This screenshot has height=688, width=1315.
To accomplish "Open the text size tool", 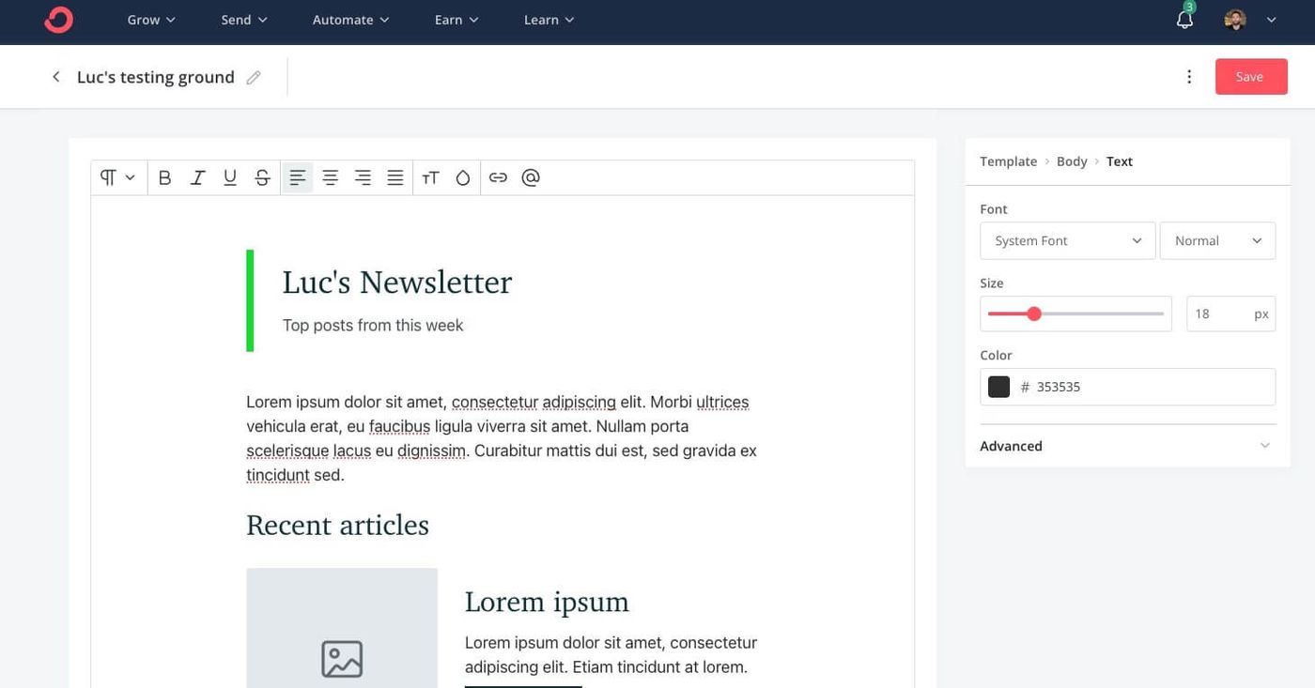I will click(430, 177).
